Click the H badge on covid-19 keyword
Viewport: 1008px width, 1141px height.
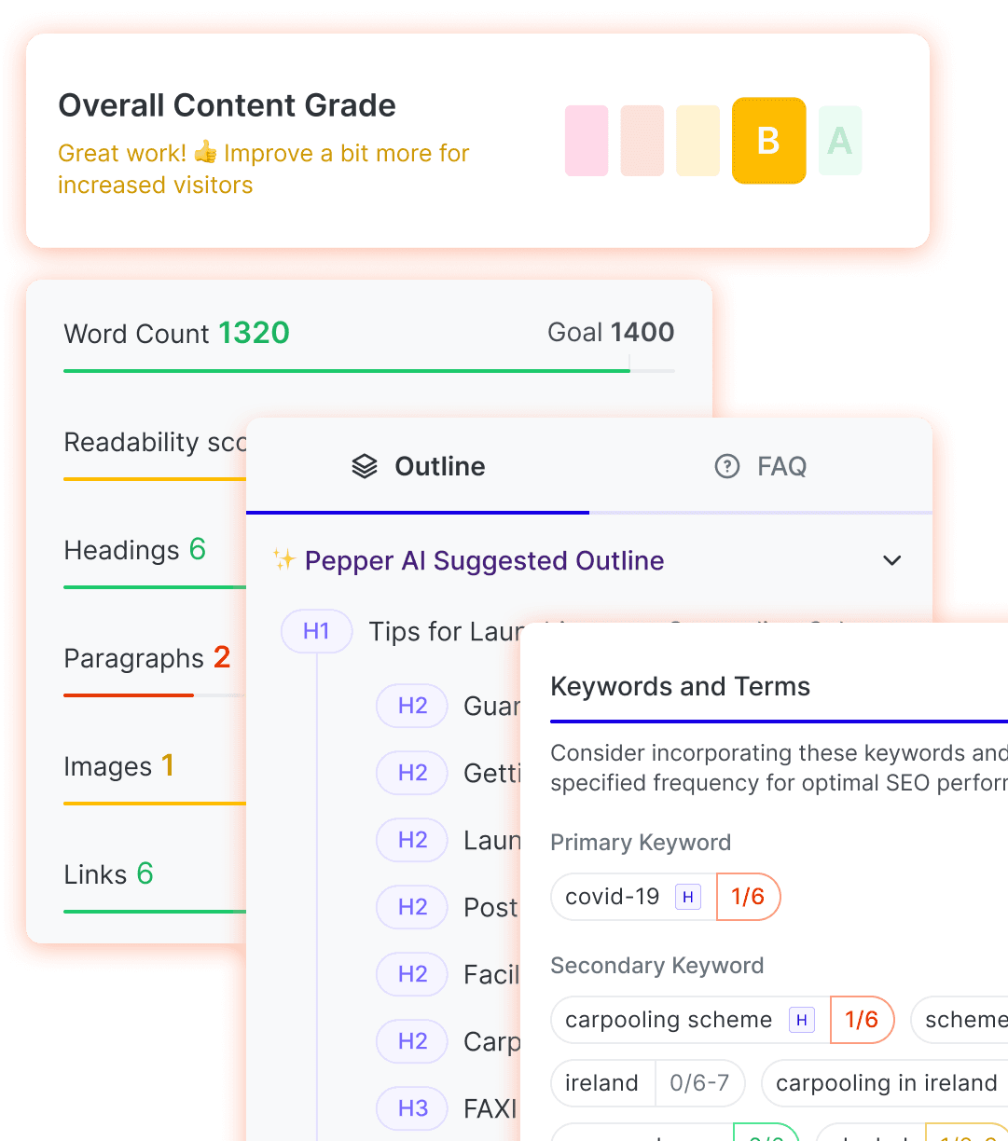tap(688, 897)
